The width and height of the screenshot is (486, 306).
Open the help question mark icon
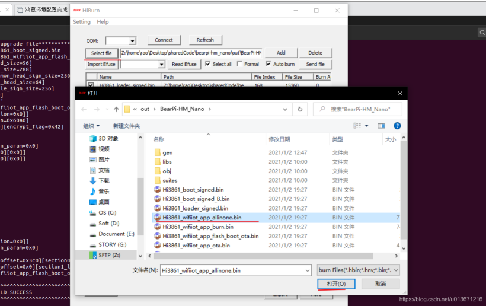pyautogui.click(x=397, y=126)
